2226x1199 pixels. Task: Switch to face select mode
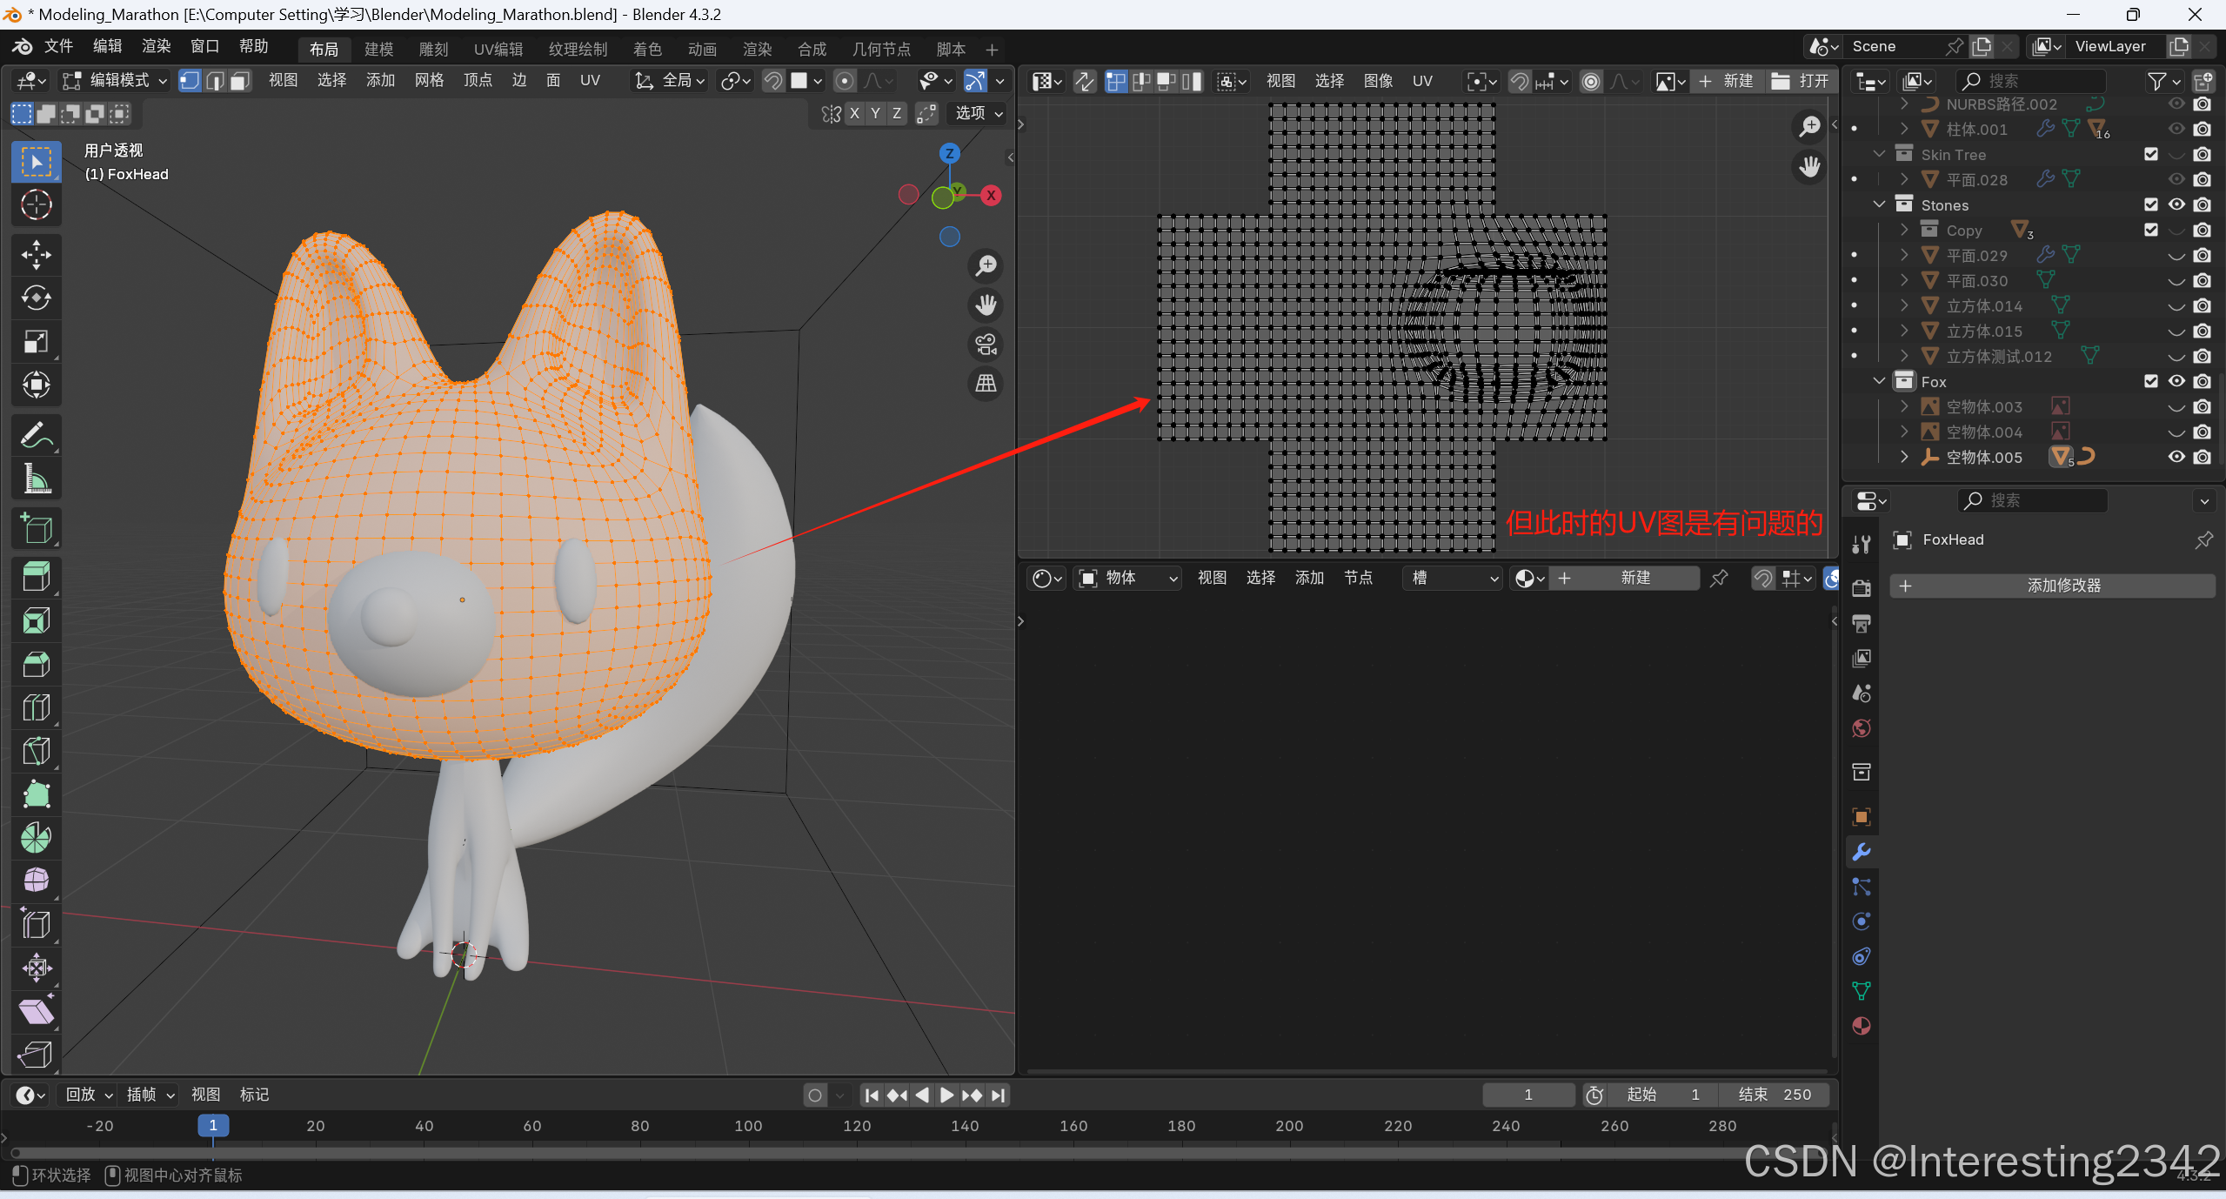click(240, 81)
